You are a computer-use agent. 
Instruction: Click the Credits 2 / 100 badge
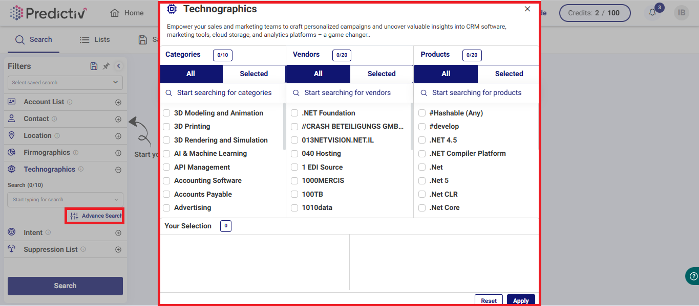pos(595,13)
